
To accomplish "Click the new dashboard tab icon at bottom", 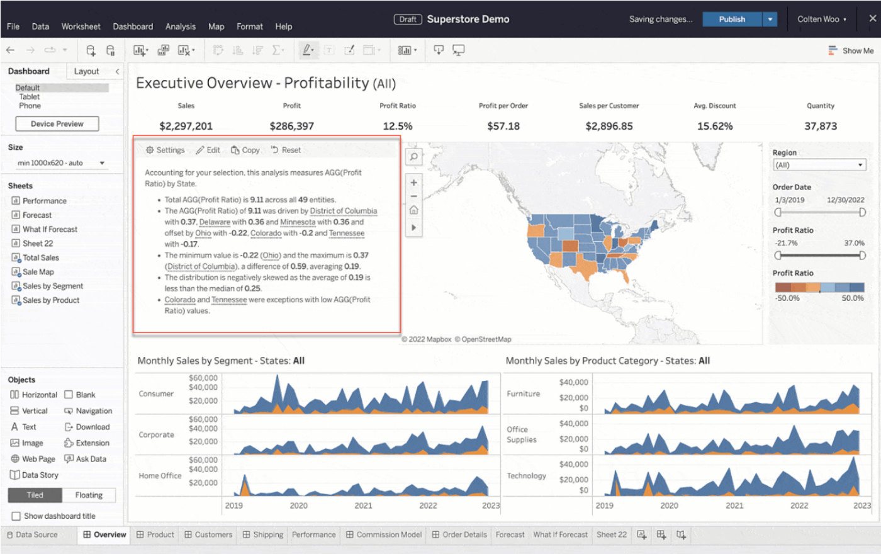I will tap(661, 534).
